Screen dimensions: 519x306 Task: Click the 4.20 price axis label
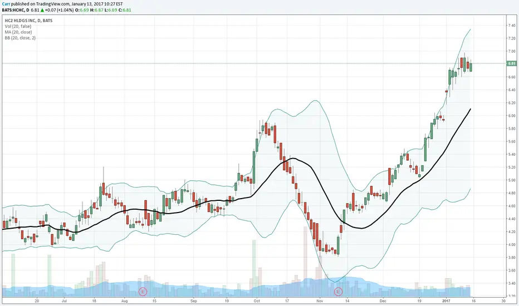point(511,232)
